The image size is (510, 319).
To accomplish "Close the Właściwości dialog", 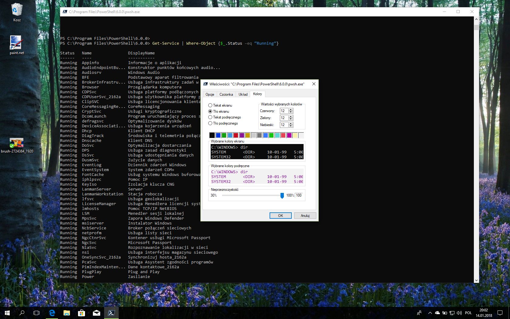I will tap(314, 84).
